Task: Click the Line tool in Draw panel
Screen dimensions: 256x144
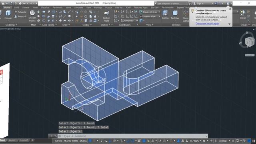Action: pos(65,16)
